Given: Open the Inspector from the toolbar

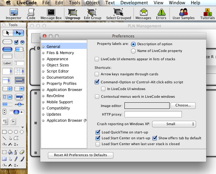Looking at the screenshot, I should pos(14,14).
